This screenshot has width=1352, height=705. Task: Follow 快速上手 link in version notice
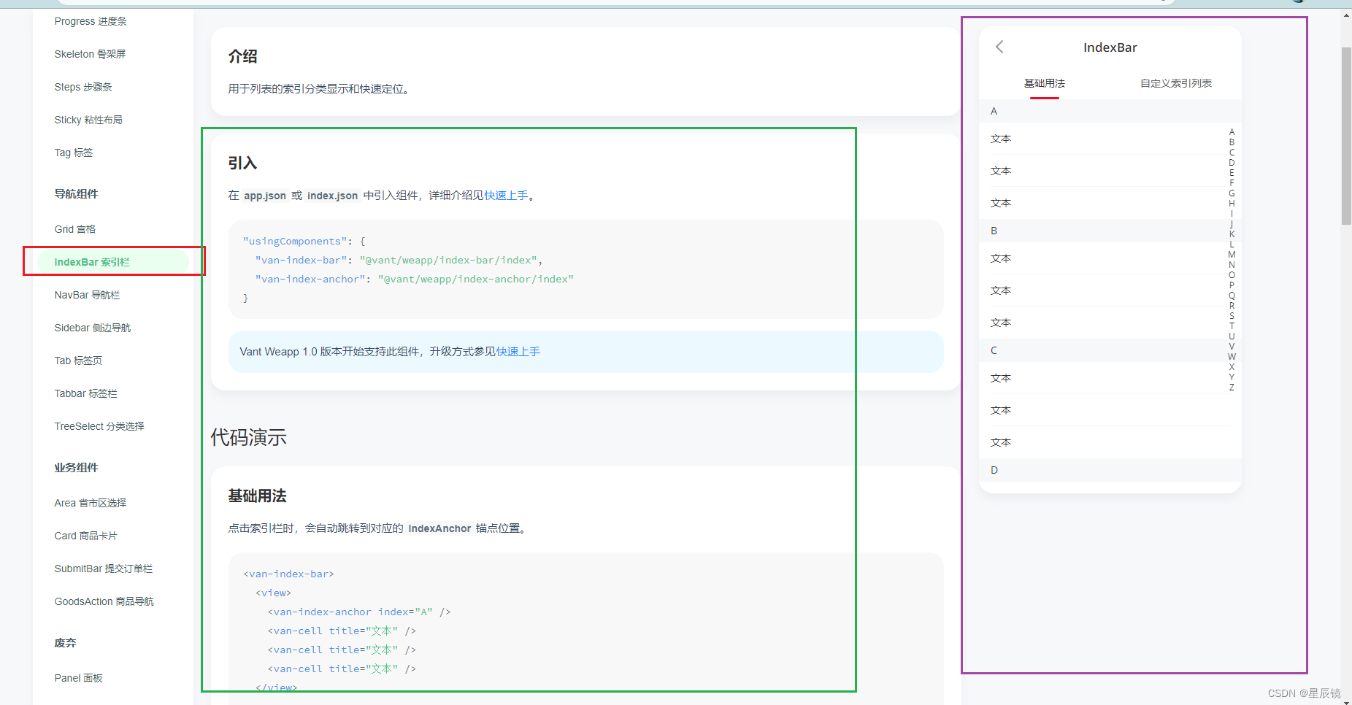tap(518, 352)
